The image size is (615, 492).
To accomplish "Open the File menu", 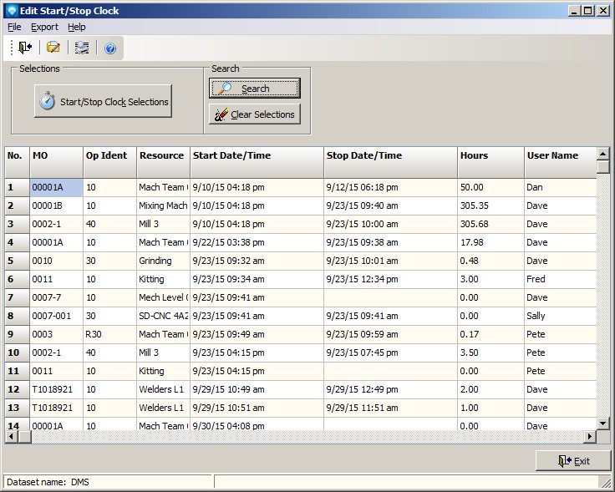I will [x=14, y=27].
